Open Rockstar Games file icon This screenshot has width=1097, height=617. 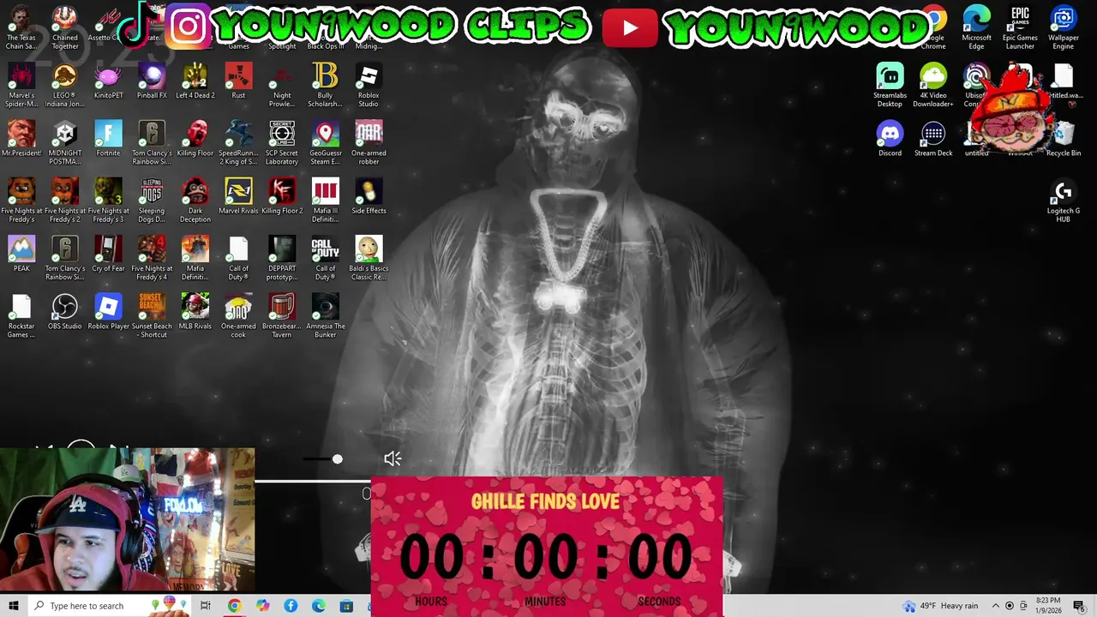(21, 315)
